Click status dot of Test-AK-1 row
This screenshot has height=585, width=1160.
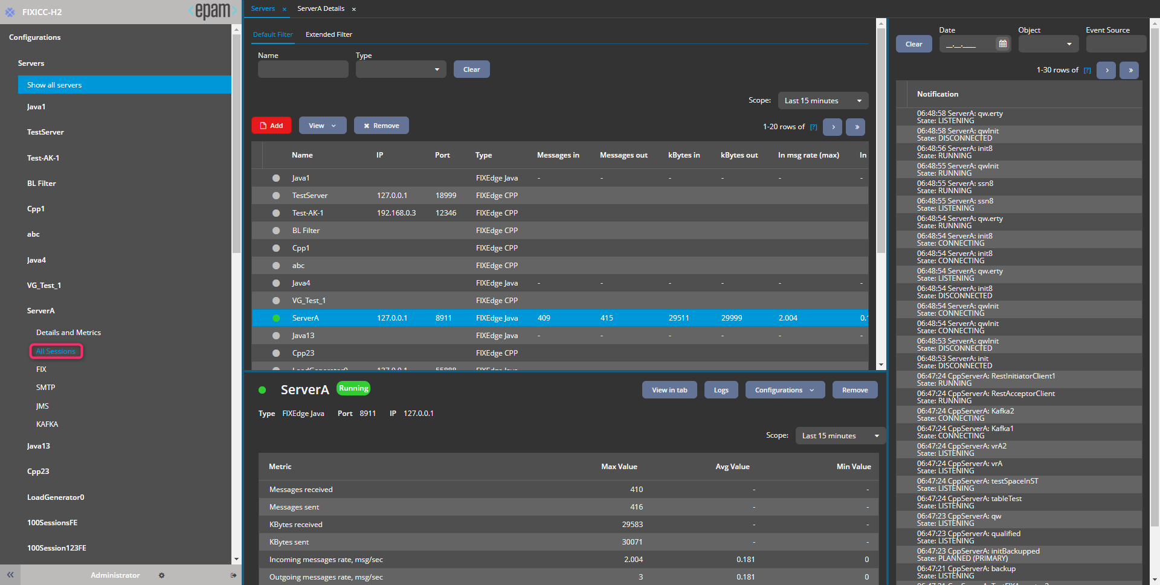click(x=276, y=213)
